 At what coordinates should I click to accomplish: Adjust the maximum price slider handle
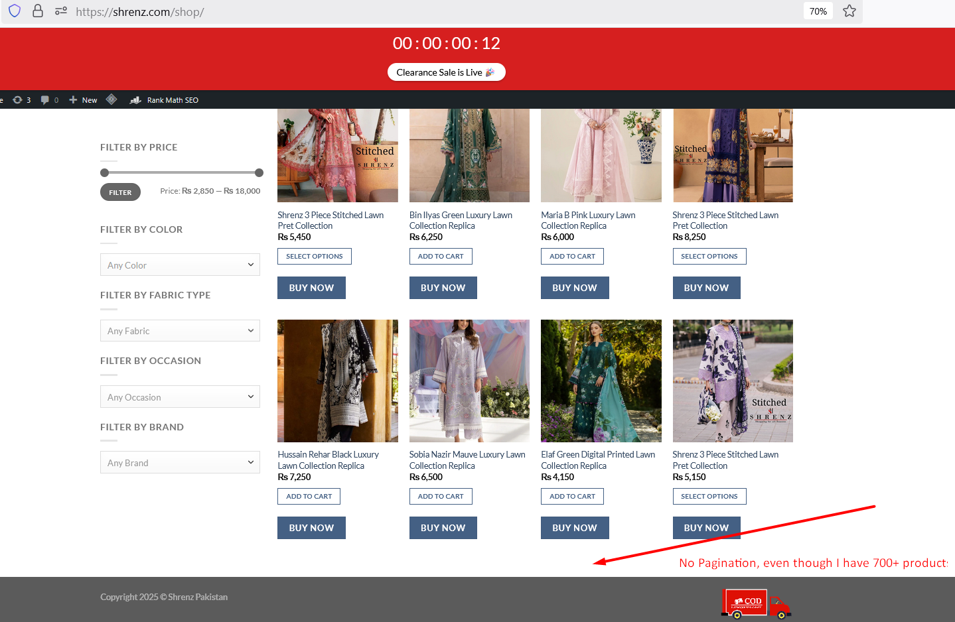pos(259,173)
